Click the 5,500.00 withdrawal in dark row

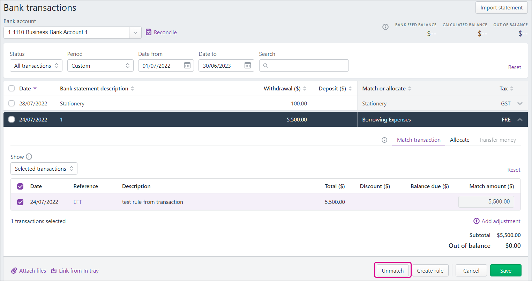pyautogui.click(x=297, y=119)
